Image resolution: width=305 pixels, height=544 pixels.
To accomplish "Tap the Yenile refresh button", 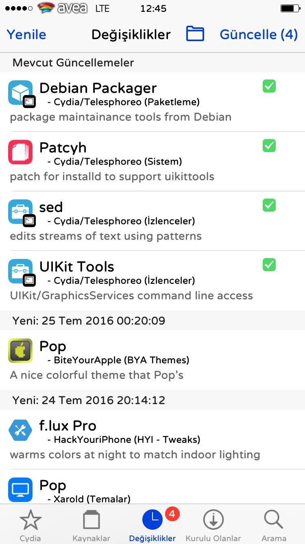I will coord(26,34).
